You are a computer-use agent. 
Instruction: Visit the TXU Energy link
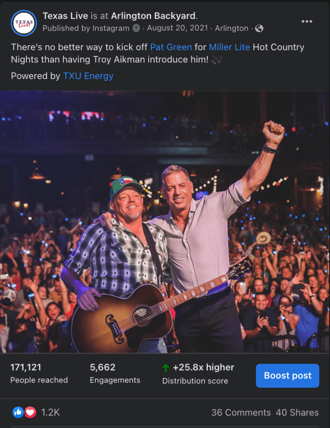(88, 76)
